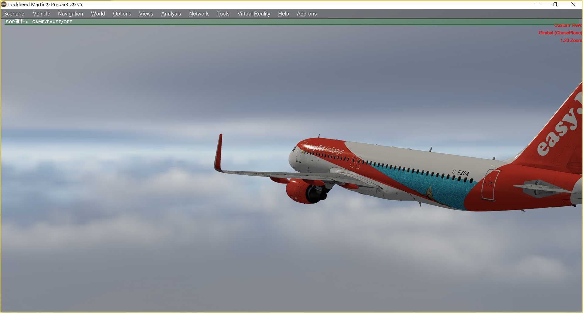Open the Network menu
The width and height of the screenshot is (583, 313).
[x=199, y=14]
